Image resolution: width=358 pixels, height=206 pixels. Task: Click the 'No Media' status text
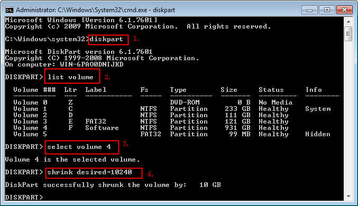pyautogui.click(x=276, y=102)
